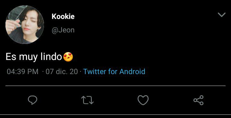Toggle favorite on the heart outline
The height and width of the screenshot is (118, 231).
[x=143, y=100]
